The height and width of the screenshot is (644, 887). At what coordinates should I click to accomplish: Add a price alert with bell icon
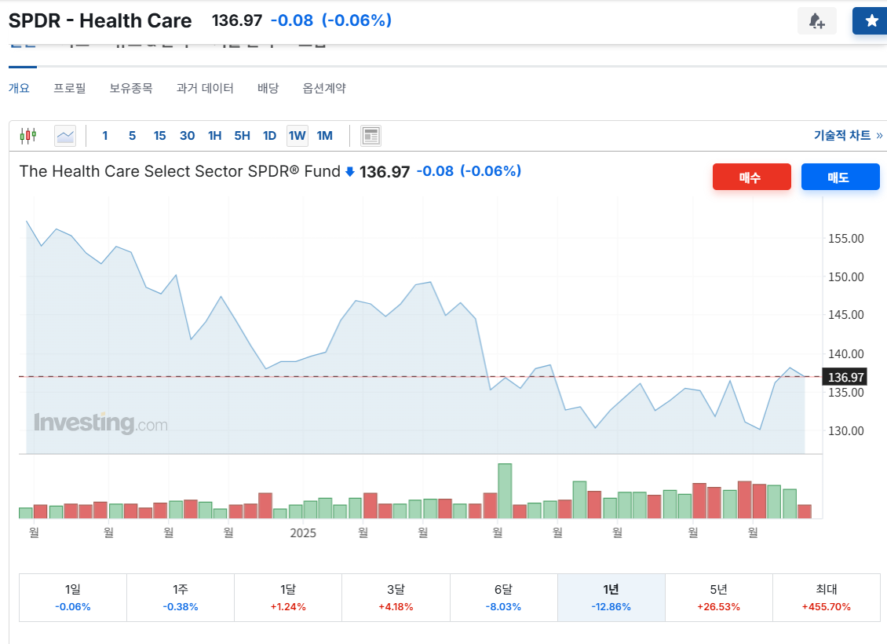[x=817, y=21]
